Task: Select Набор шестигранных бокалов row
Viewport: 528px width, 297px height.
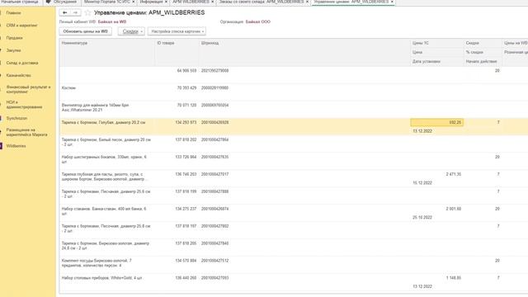Action: click(294, 161)
